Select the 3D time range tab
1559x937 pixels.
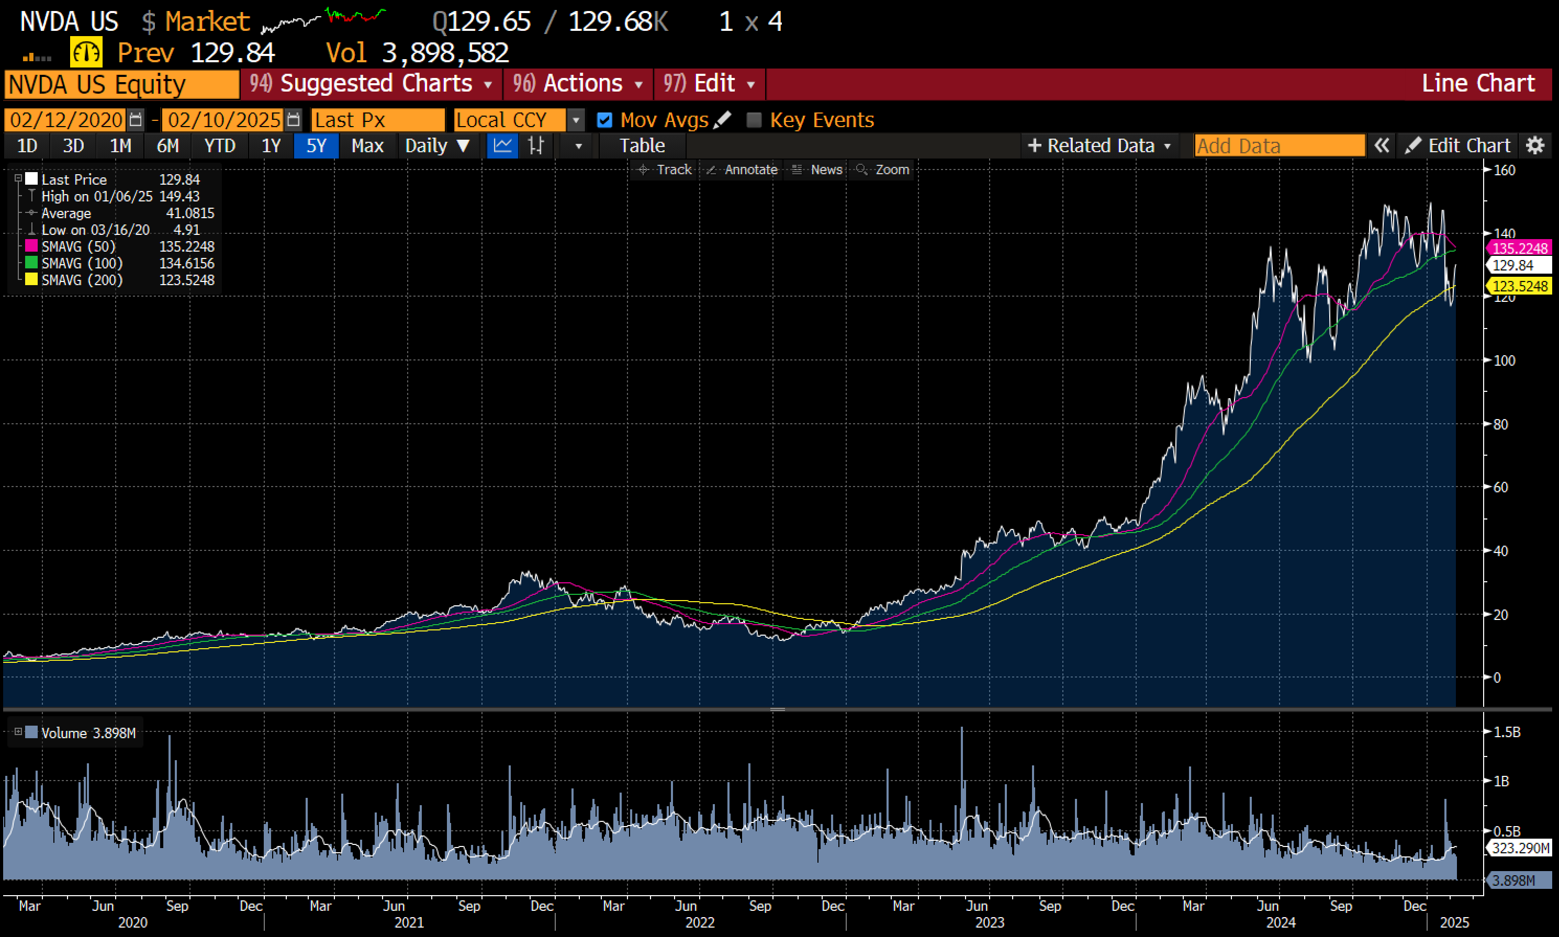[73, 146]
